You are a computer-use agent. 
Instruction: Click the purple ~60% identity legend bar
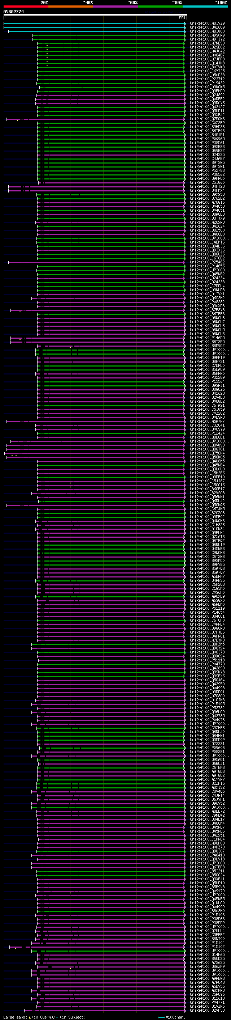[115, 7]
